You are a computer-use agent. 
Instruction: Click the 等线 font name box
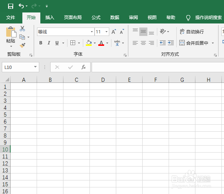63,32
